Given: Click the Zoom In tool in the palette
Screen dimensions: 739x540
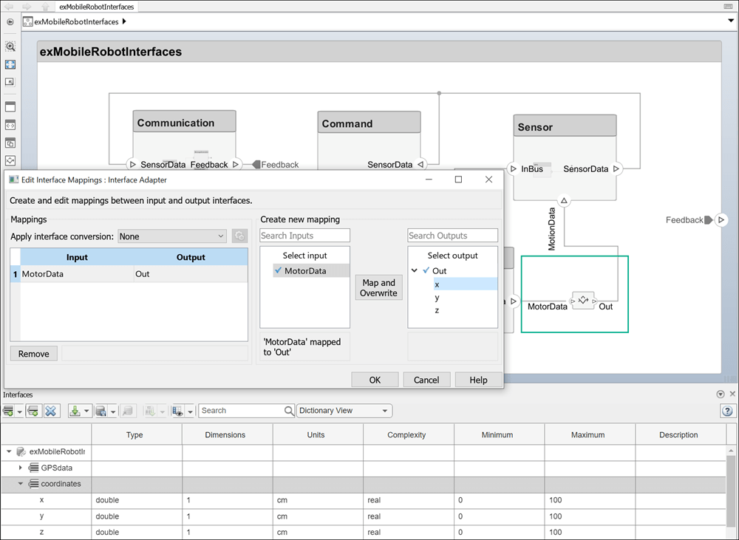Looking at the screenshot, I should tap(10, 46).
